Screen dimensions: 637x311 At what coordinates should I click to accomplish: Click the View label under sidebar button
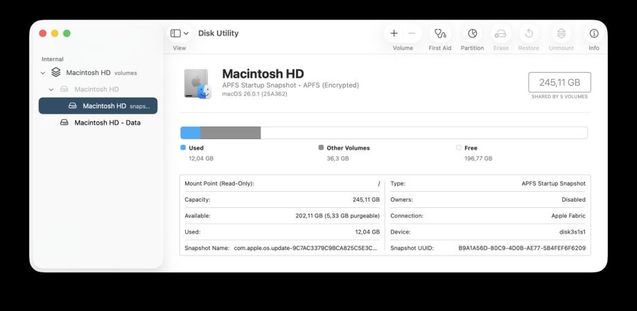(179, 48)
